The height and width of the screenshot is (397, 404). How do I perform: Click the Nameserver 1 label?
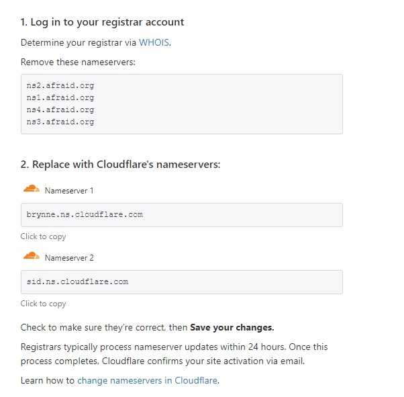pos(69,191)
